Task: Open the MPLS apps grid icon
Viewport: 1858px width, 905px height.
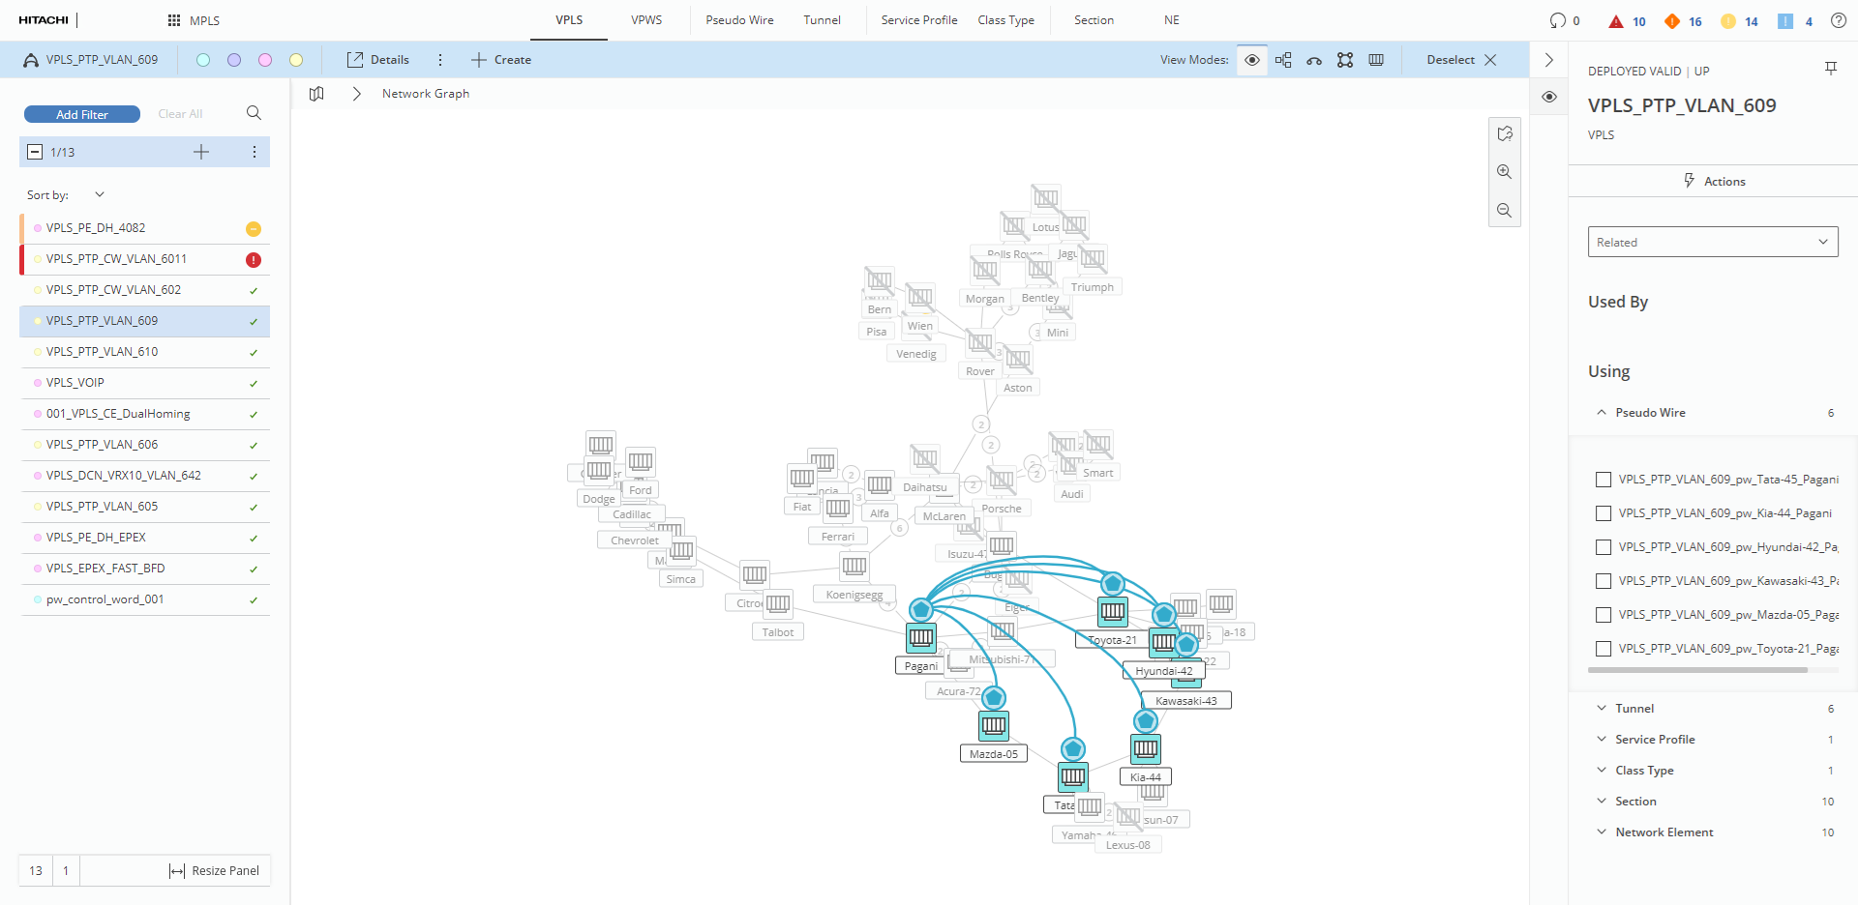Action: (174, 20)
